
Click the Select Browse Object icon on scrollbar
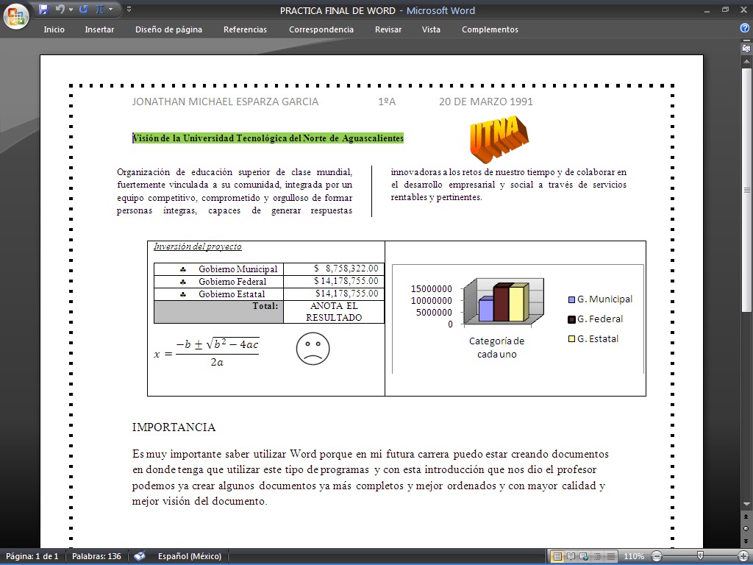(x=746, y=528)
